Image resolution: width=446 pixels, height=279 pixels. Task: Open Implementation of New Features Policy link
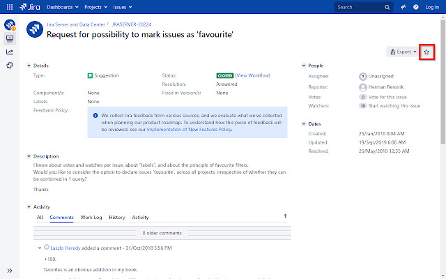point(189,129)
